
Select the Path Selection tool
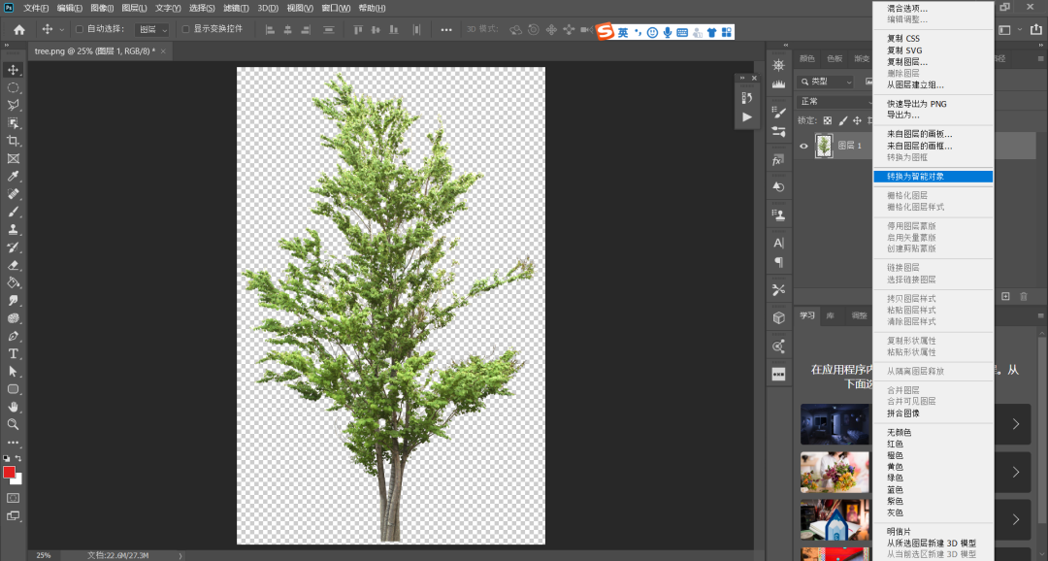point(13,371)
